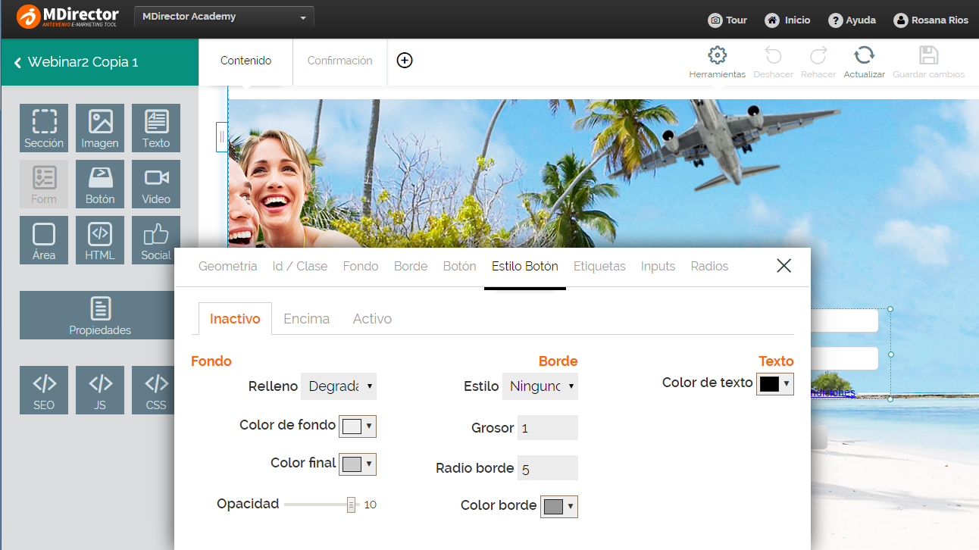Open the Id / Clase tab
This screenshot has height=550, width=979.
click(x=300, y=266)
